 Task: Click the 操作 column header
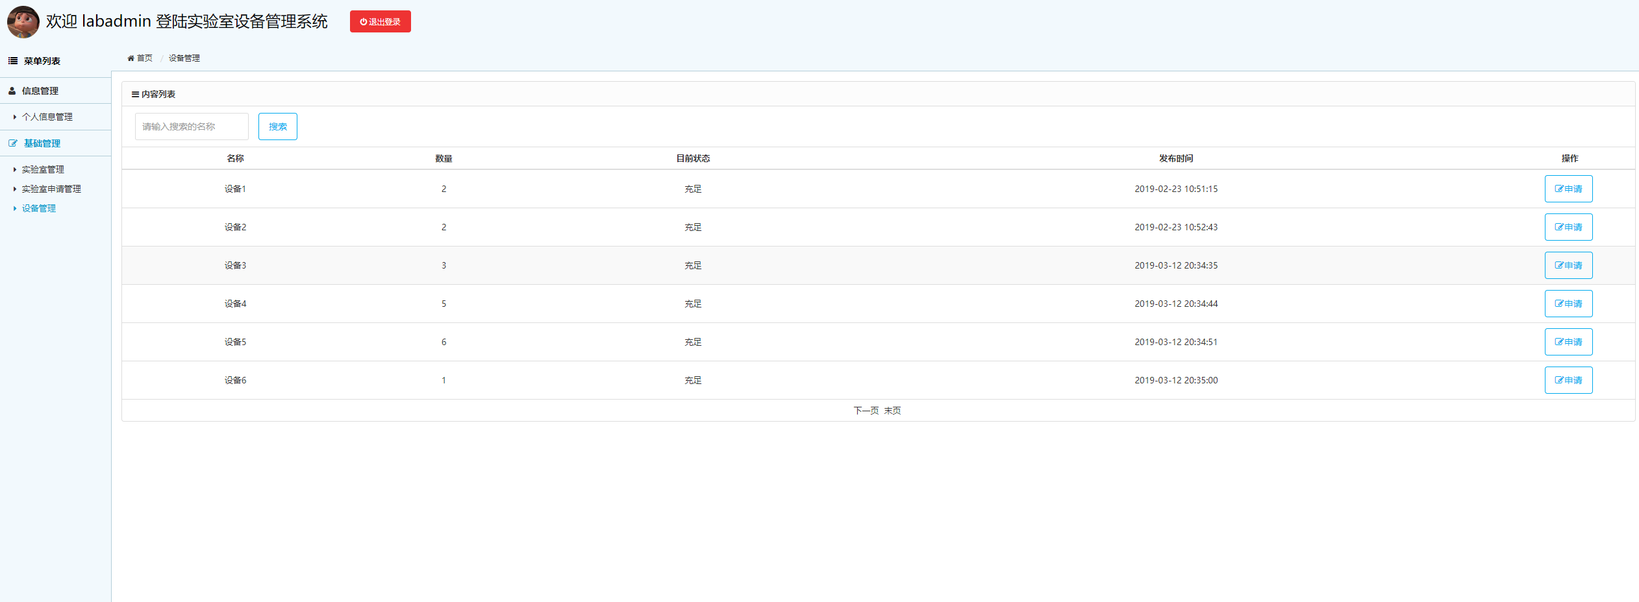[1570, 158]
